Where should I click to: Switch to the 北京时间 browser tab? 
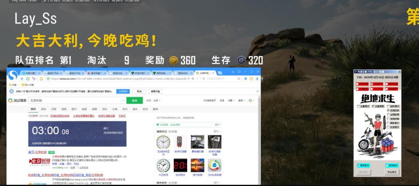point(205,73)
